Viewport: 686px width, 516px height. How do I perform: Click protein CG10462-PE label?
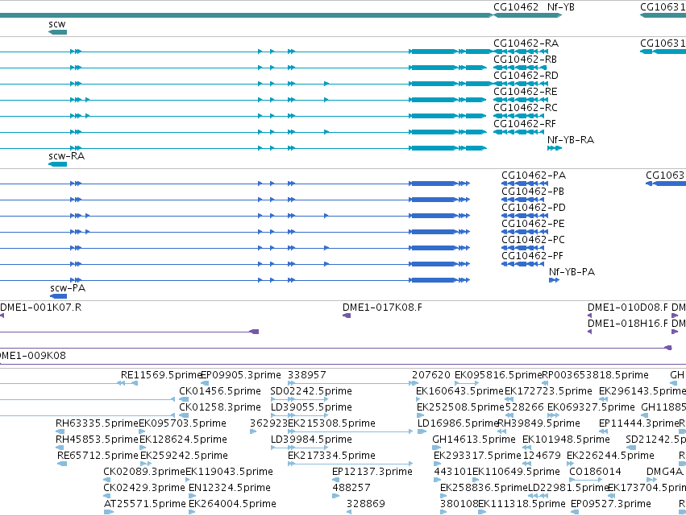(x=534, y=224)
